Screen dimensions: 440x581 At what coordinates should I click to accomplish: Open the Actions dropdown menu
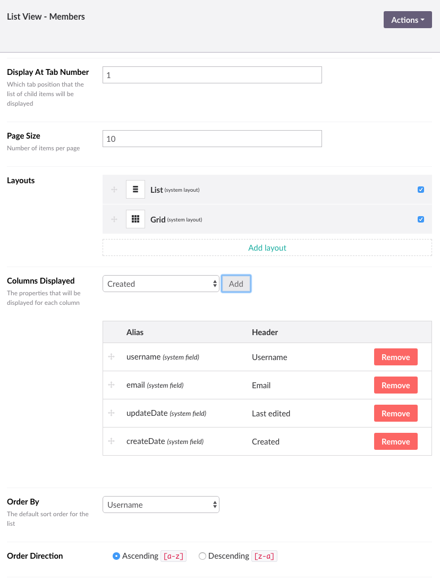(x=408, y=20)
